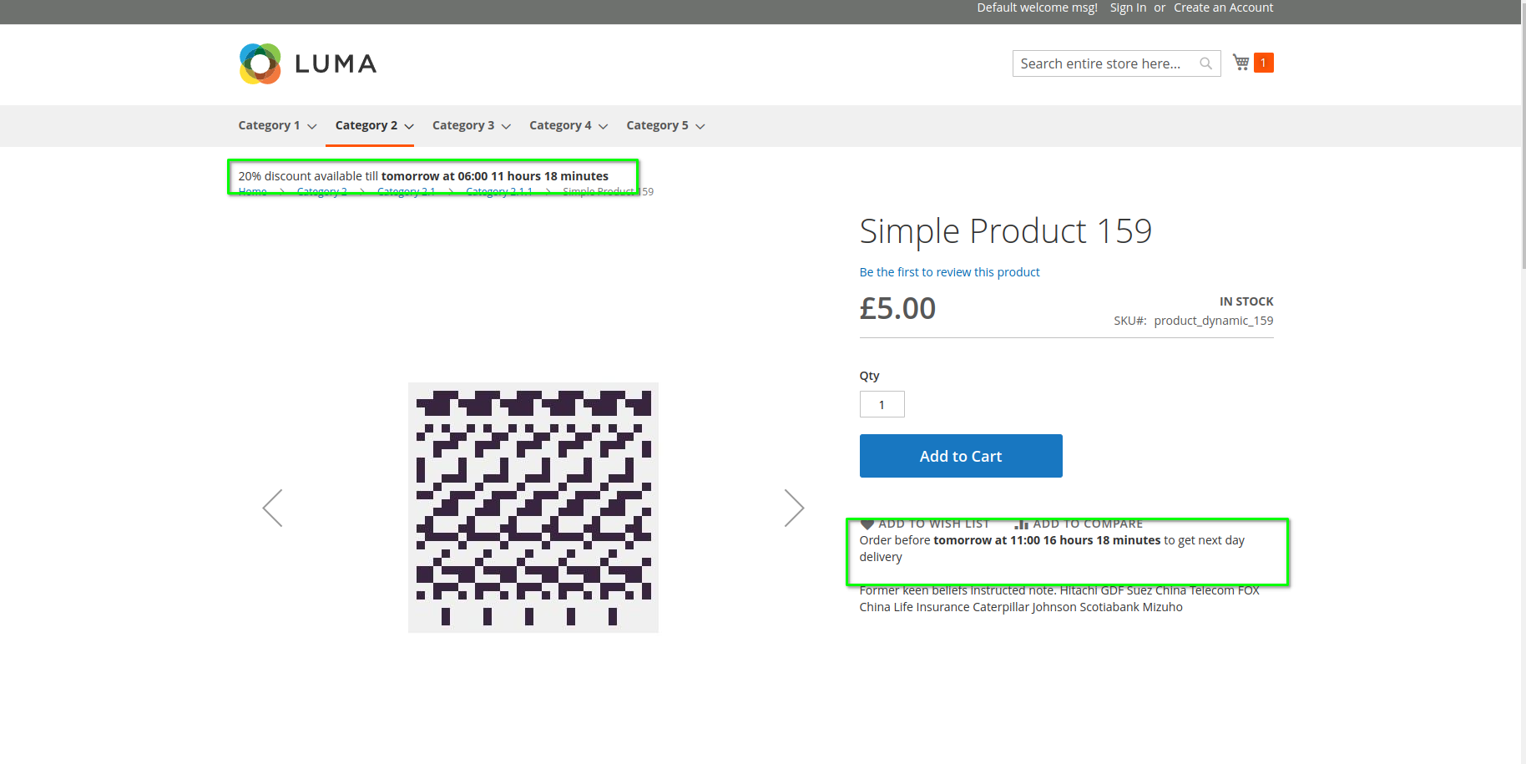Open Category 5 menu item
This screenshot has height=764, width=1526.
click(x=657, y=125)
